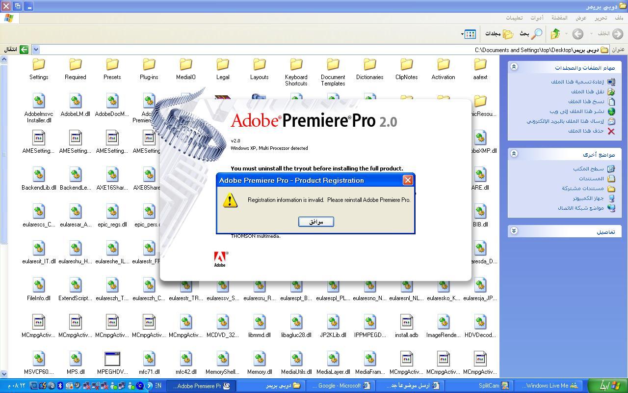This screenshot has width=628, height=393.
Task: Click the Search (بحث) toolbar button
Action: coord(531,33)
